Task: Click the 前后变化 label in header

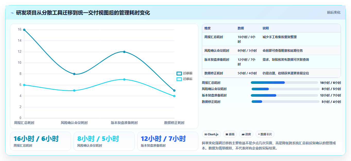Action: tap(333, 12)
